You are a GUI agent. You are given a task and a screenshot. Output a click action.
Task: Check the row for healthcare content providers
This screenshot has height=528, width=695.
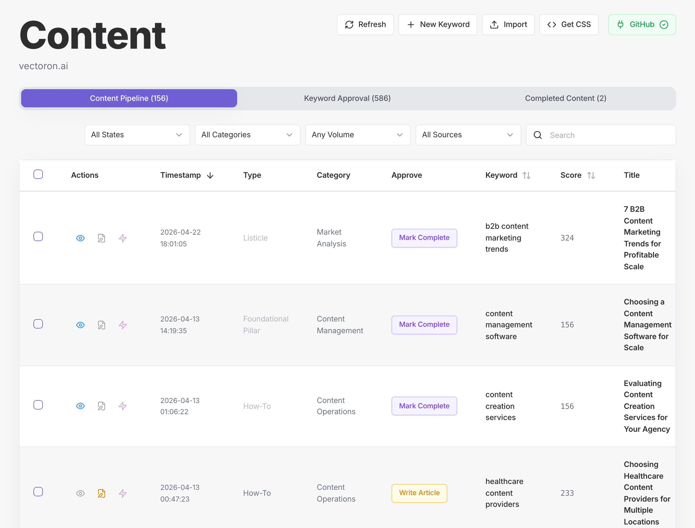[x=38, y=492]
